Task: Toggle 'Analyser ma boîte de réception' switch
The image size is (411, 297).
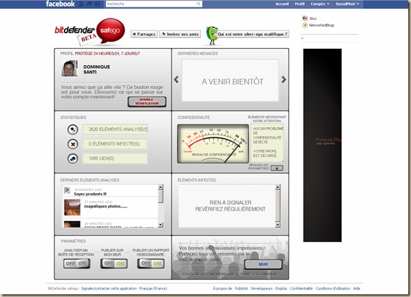Action: coord(77,264)
